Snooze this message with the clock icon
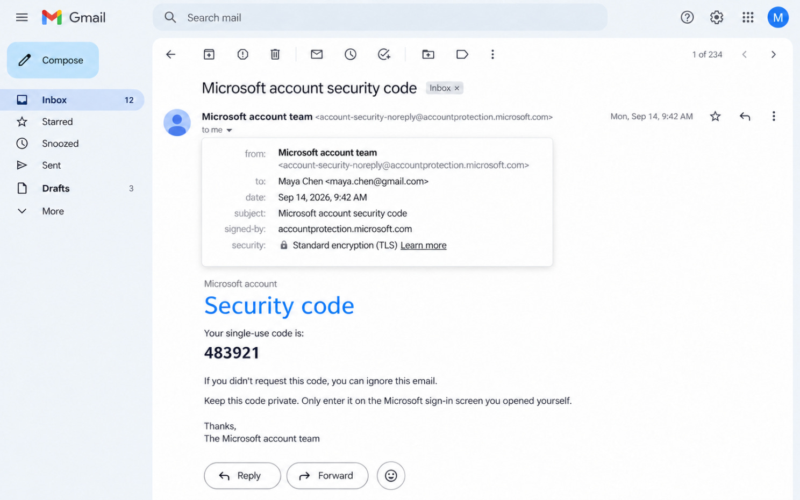800x500 pixels. click(x=351, y=54)
